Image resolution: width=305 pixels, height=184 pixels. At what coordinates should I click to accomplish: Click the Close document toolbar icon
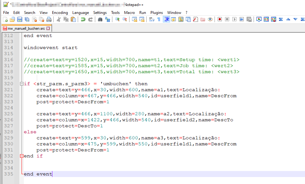[34, 19]
